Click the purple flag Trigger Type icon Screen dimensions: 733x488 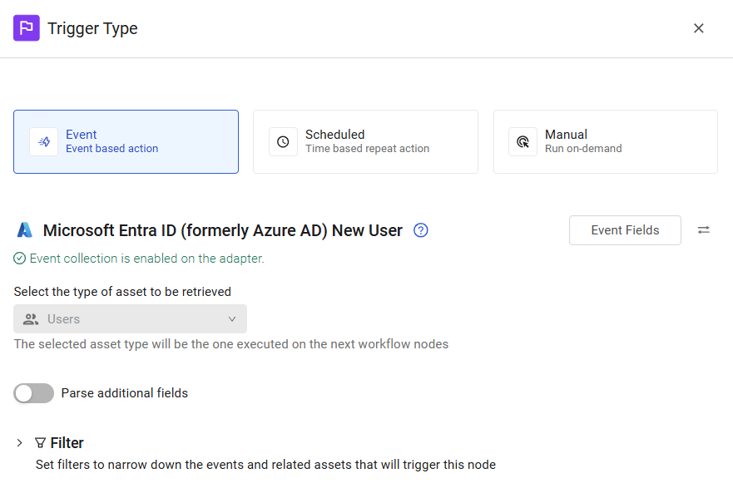26,28
